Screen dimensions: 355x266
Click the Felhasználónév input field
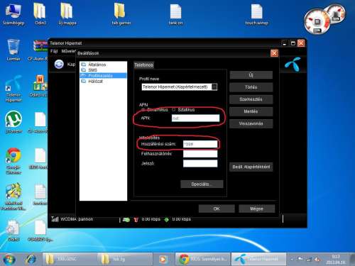point(200,154)
